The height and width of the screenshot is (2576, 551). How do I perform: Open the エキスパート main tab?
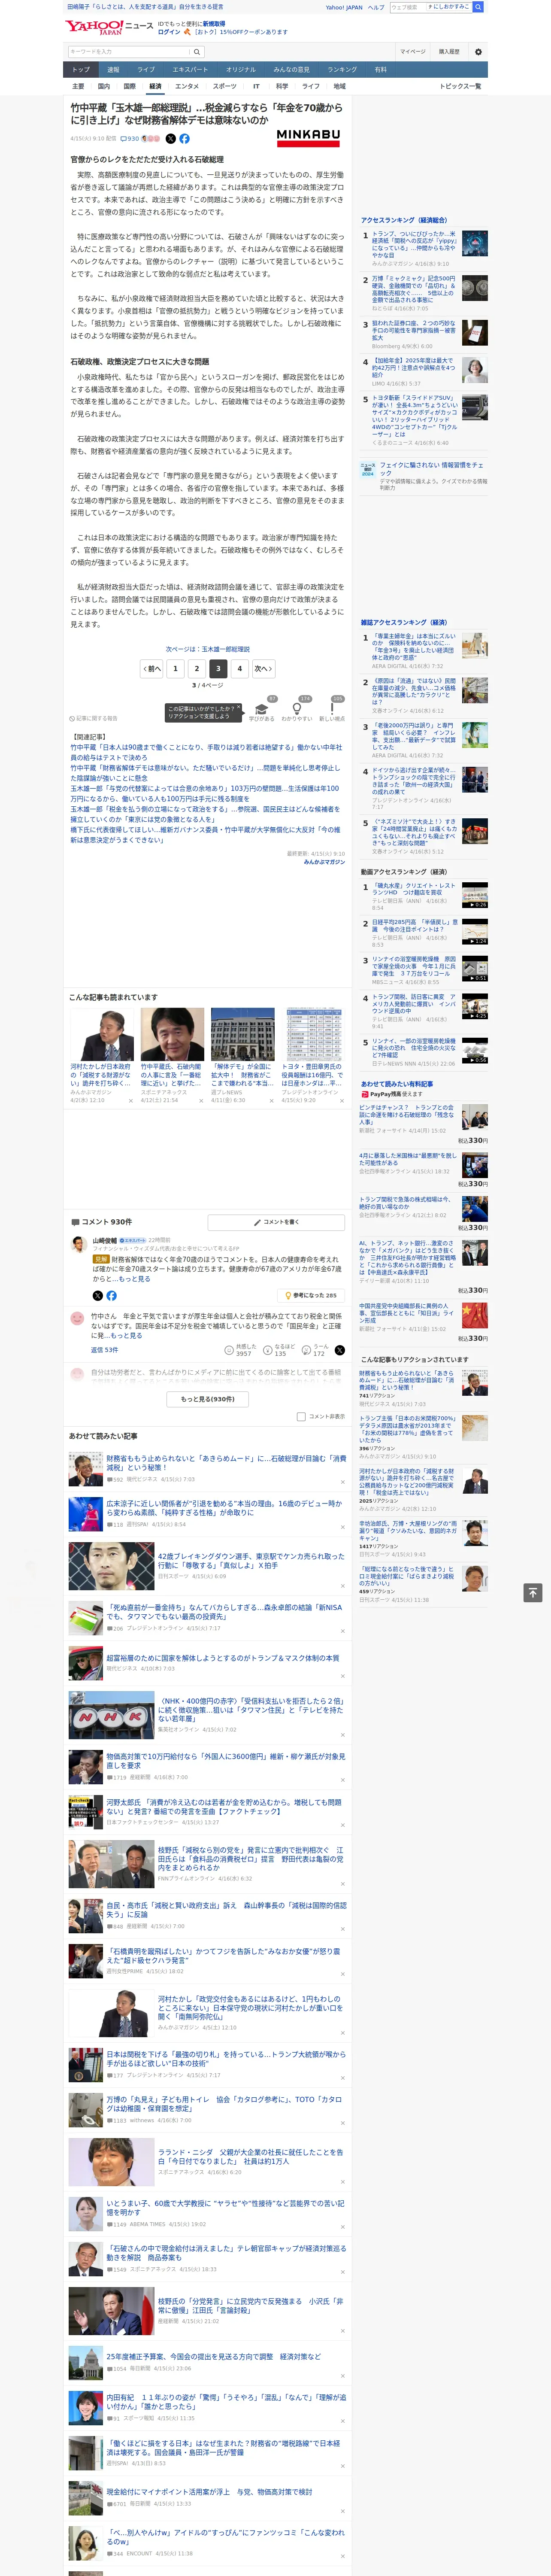(190, 69)
